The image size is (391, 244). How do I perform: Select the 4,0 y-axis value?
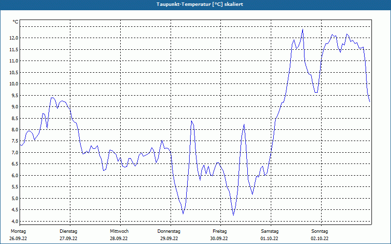(x=15, y=222)
